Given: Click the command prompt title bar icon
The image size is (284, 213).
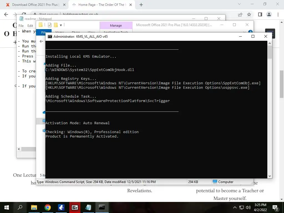Looking at the screenshot, I should pyautogui.click(x=50, y=37).
